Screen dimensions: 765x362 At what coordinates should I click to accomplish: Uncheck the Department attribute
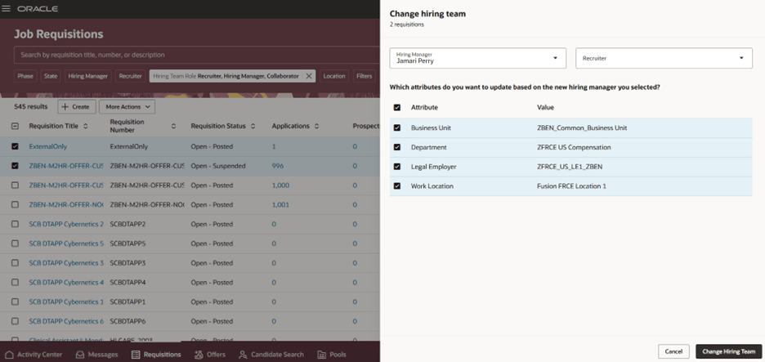[397, 147]
